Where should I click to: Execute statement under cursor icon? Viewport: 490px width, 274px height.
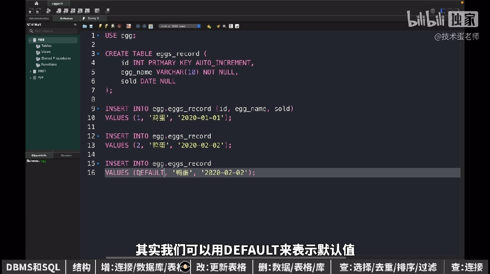pos(106,26)
